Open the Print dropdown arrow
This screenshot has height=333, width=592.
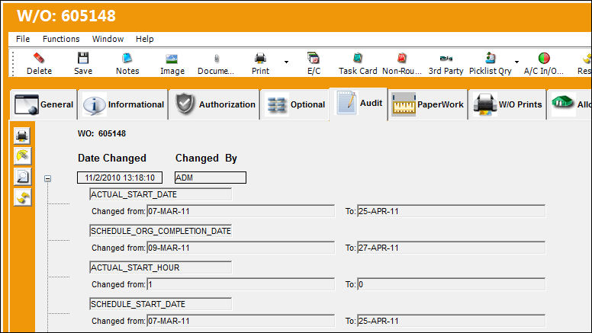[x=286, y=62]
